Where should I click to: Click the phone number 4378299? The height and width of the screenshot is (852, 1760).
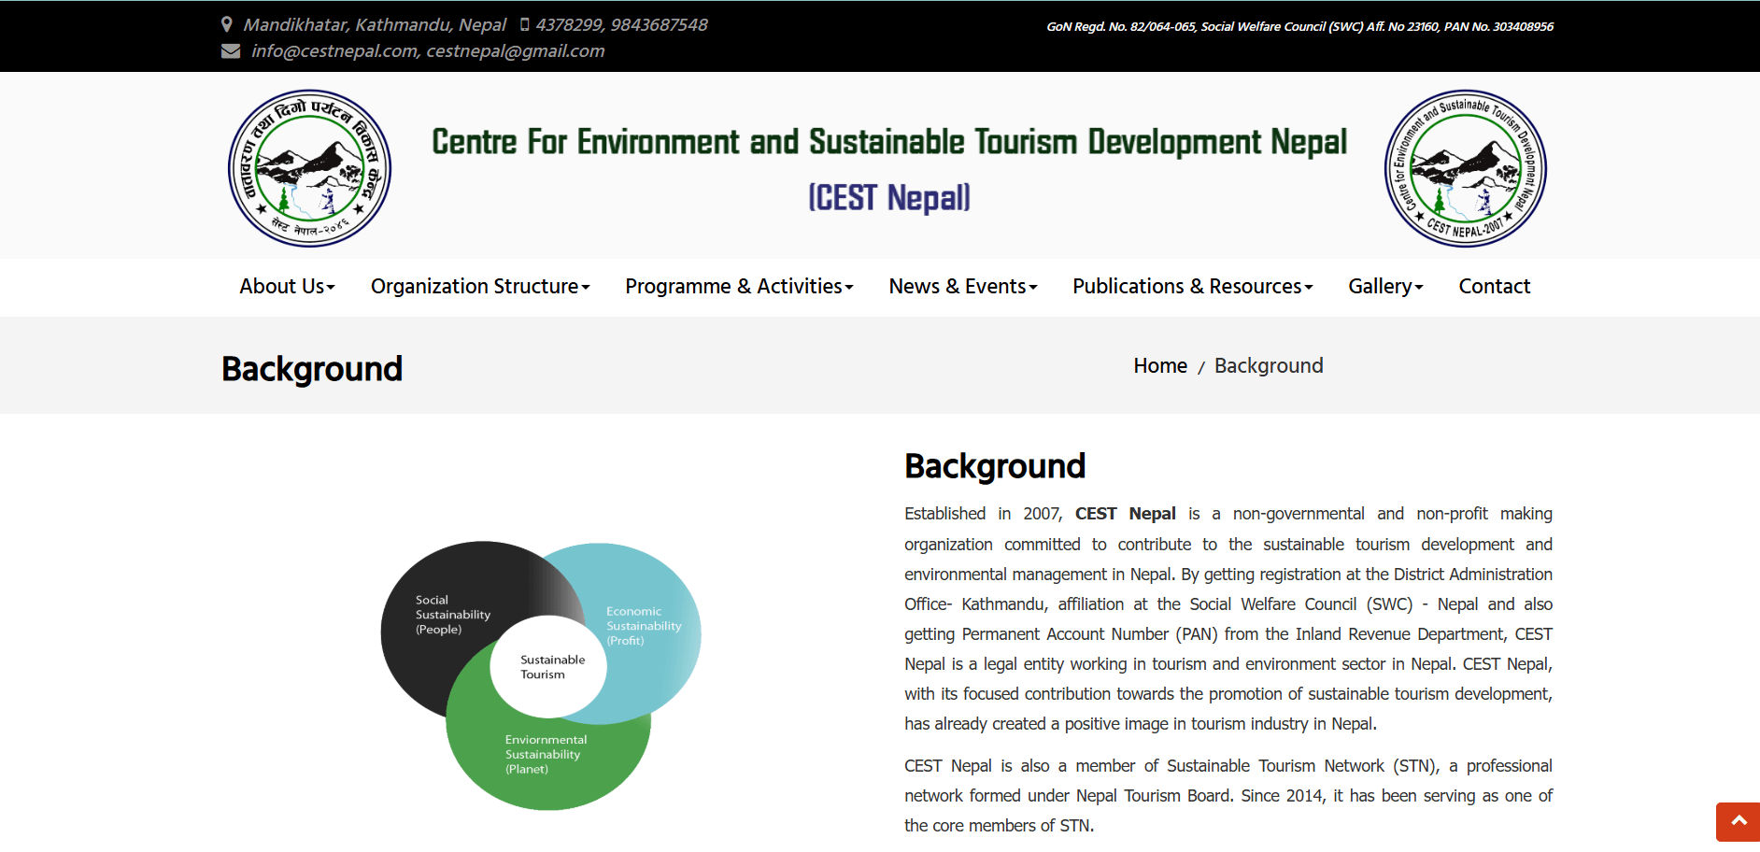point(569,25)
